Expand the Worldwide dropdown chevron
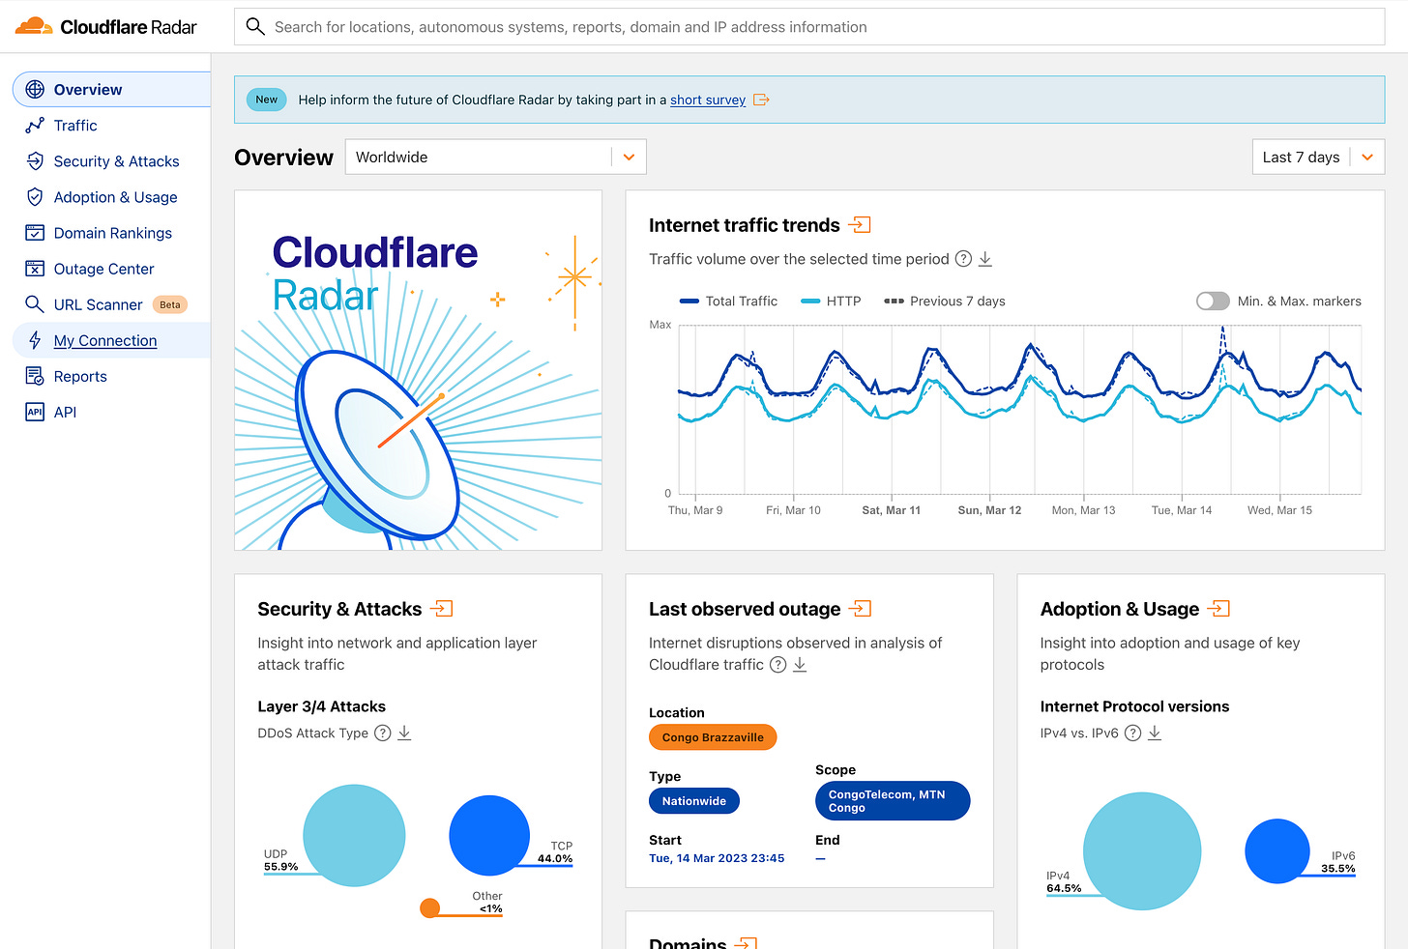The width and height of the screenshot is (1408, 949). click(x=630, y=157)
